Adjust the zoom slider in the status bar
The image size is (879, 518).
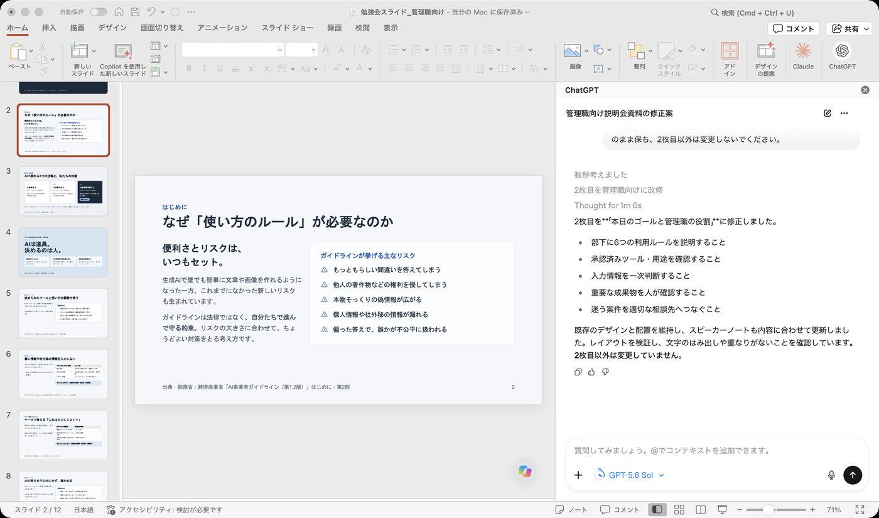pos(768,509)
